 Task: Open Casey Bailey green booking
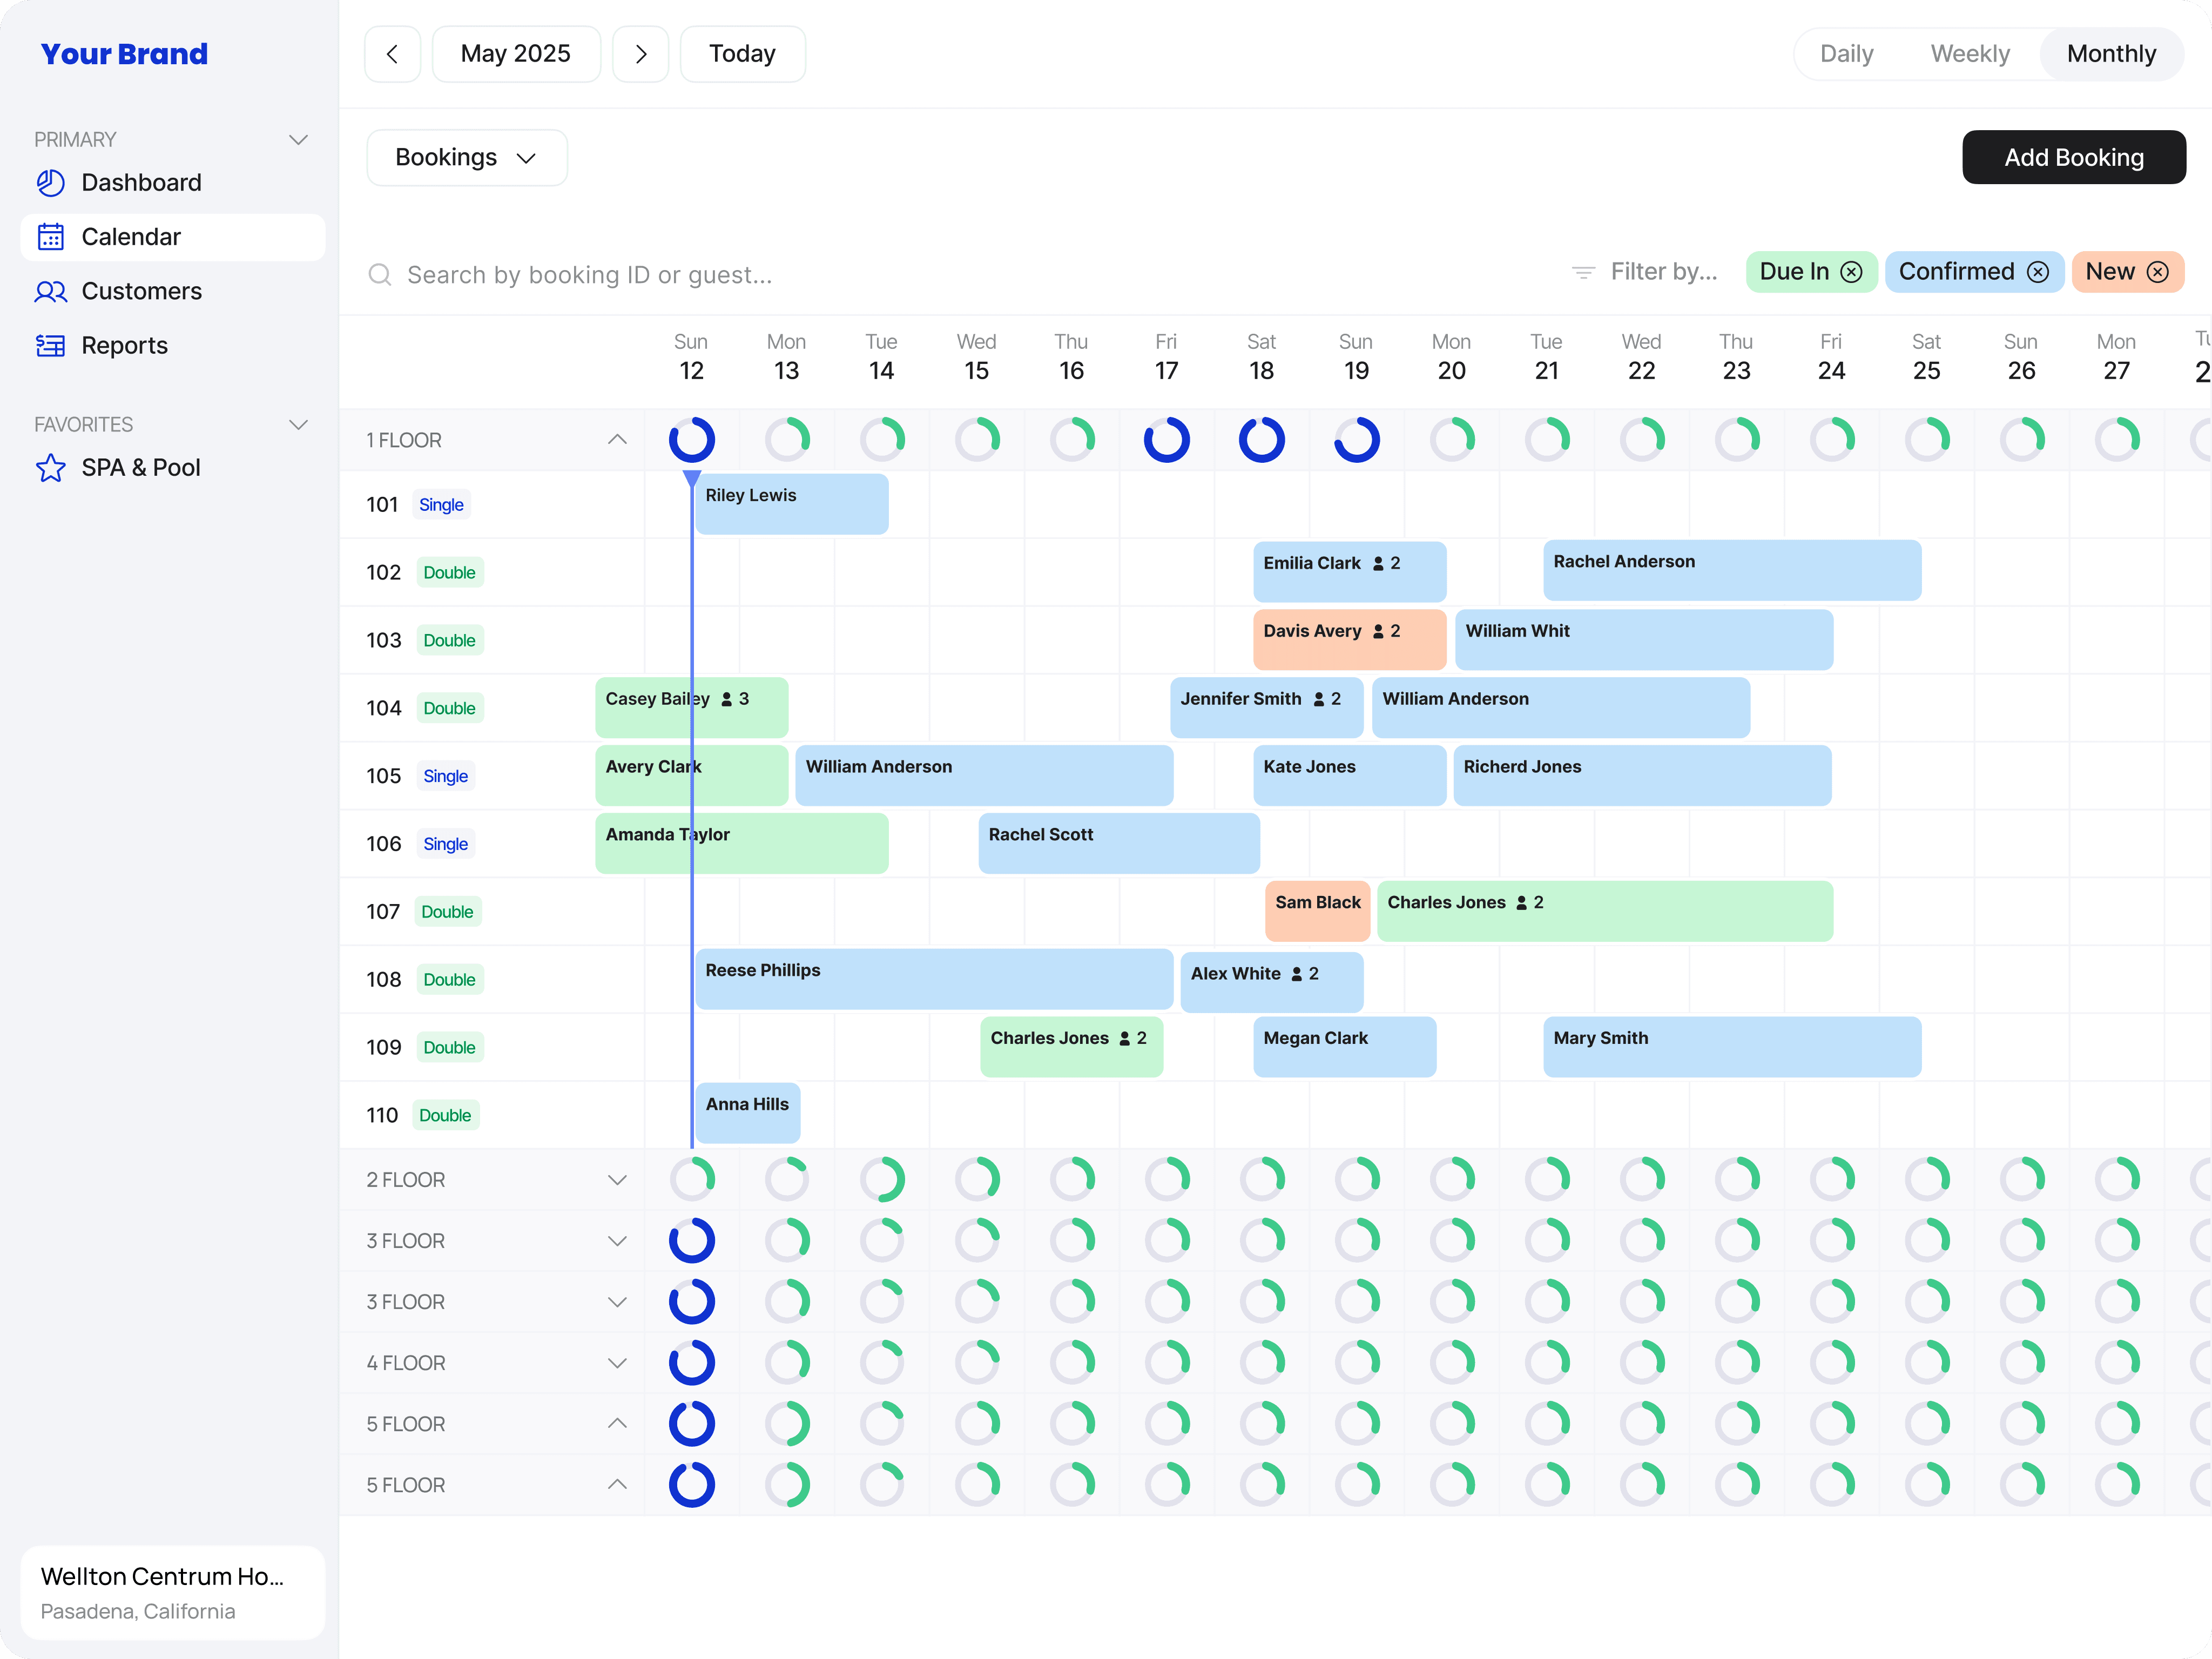coord(691,708)
